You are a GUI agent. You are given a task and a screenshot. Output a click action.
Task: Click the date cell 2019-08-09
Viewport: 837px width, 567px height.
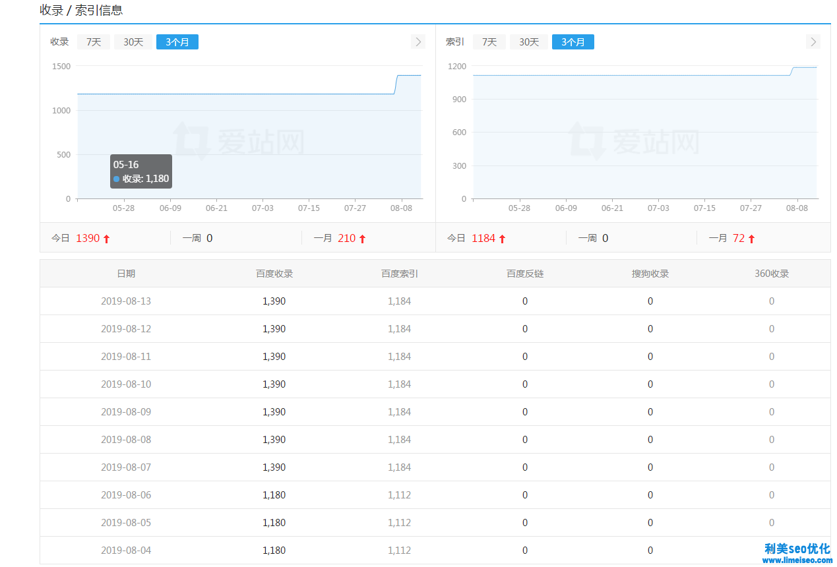pyautogui.click(x=126, y=412)
